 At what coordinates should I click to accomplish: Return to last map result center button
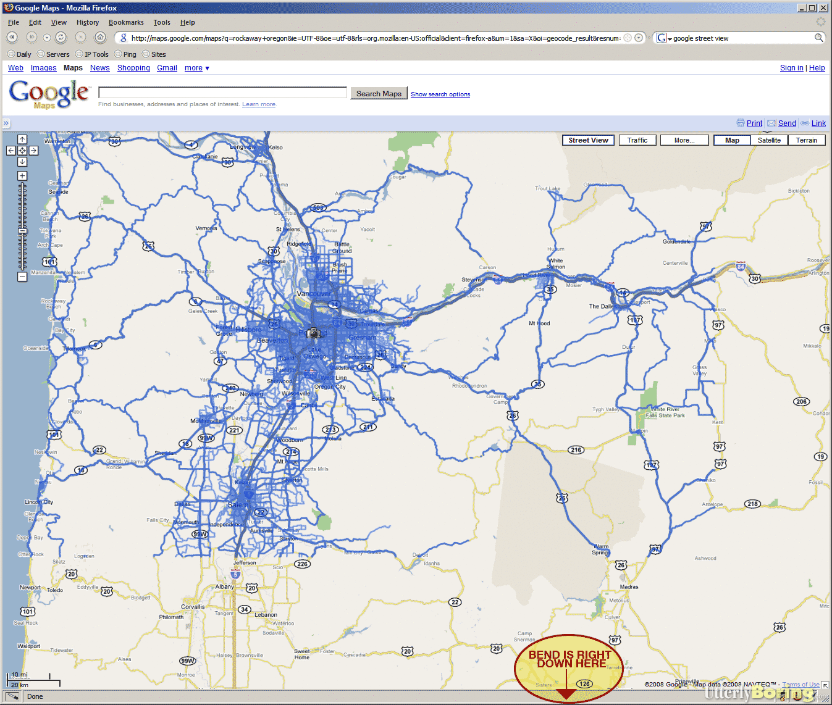coord(22,151)
